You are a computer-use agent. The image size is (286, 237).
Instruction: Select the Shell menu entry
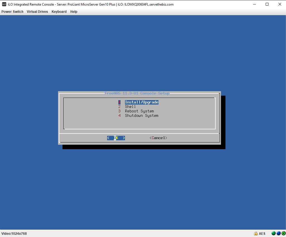coord(130,107)
